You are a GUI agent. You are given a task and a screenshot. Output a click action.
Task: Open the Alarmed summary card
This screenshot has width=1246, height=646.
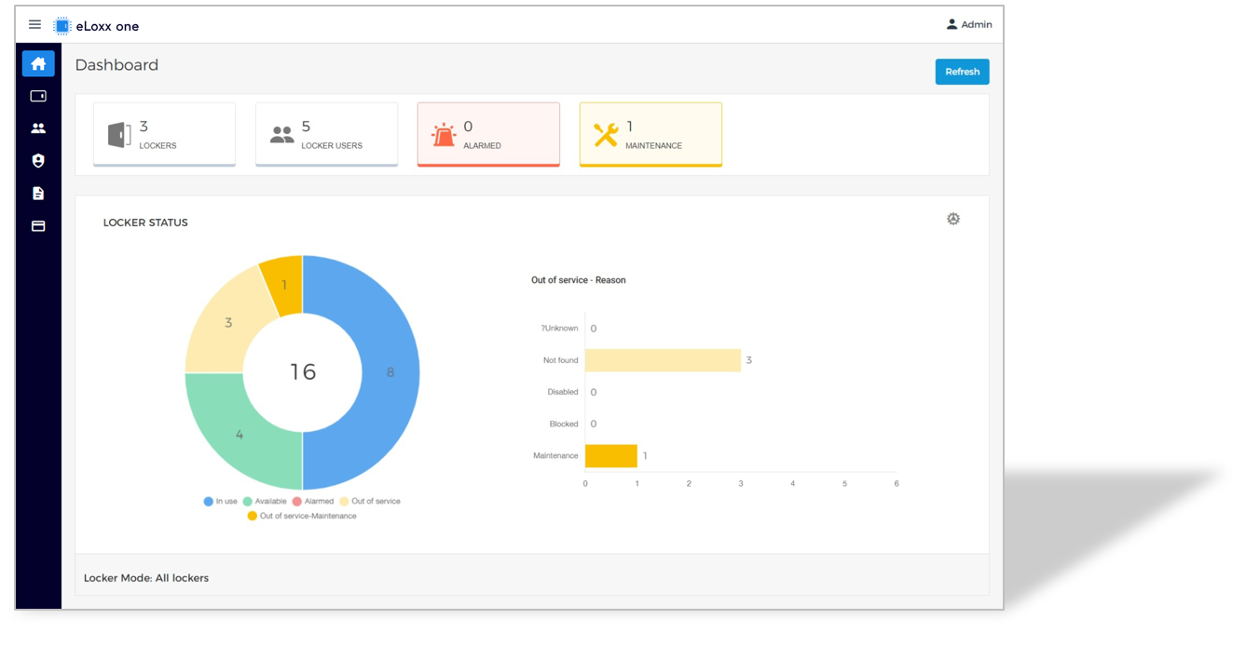click(x=488, y=135)
